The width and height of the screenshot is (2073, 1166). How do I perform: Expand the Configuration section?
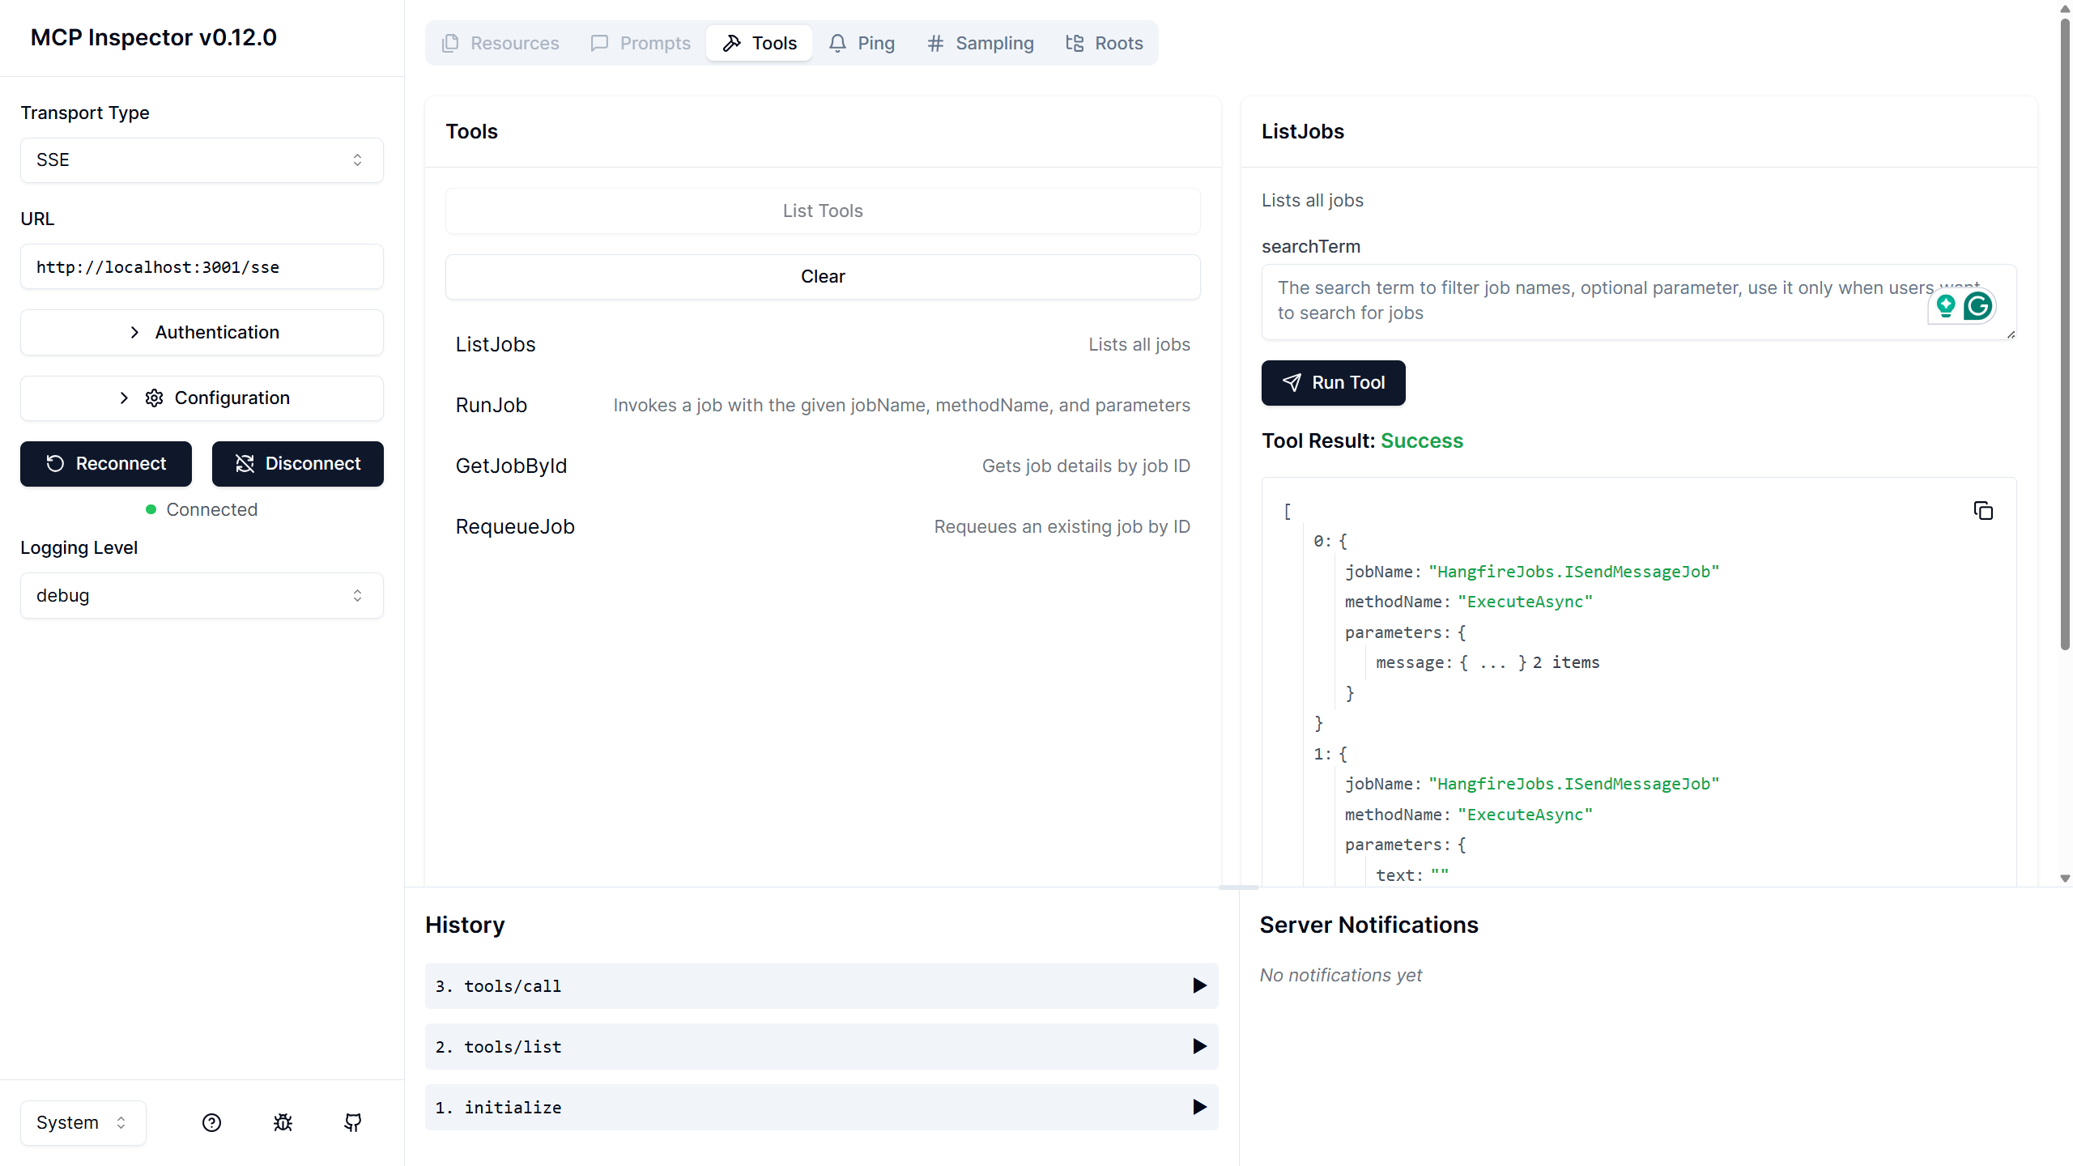tap(202, 398)
